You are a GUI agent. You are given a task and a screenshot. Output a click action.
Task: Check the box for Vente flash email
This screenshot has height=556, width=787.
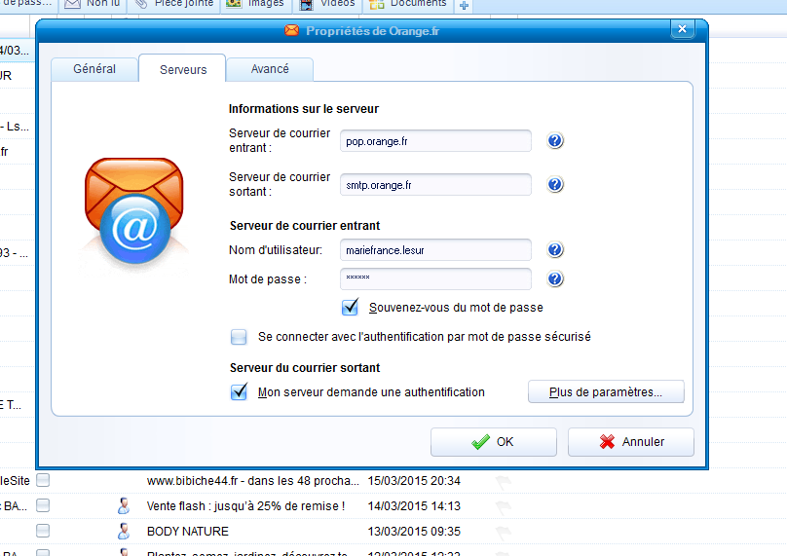click(43, 505)
